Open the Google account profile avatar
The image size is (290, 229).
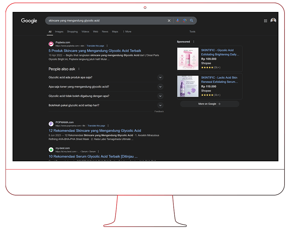pos(273,21)
